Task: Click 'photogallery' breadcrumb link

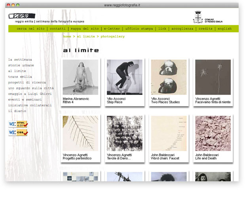Action: point(113,36)
